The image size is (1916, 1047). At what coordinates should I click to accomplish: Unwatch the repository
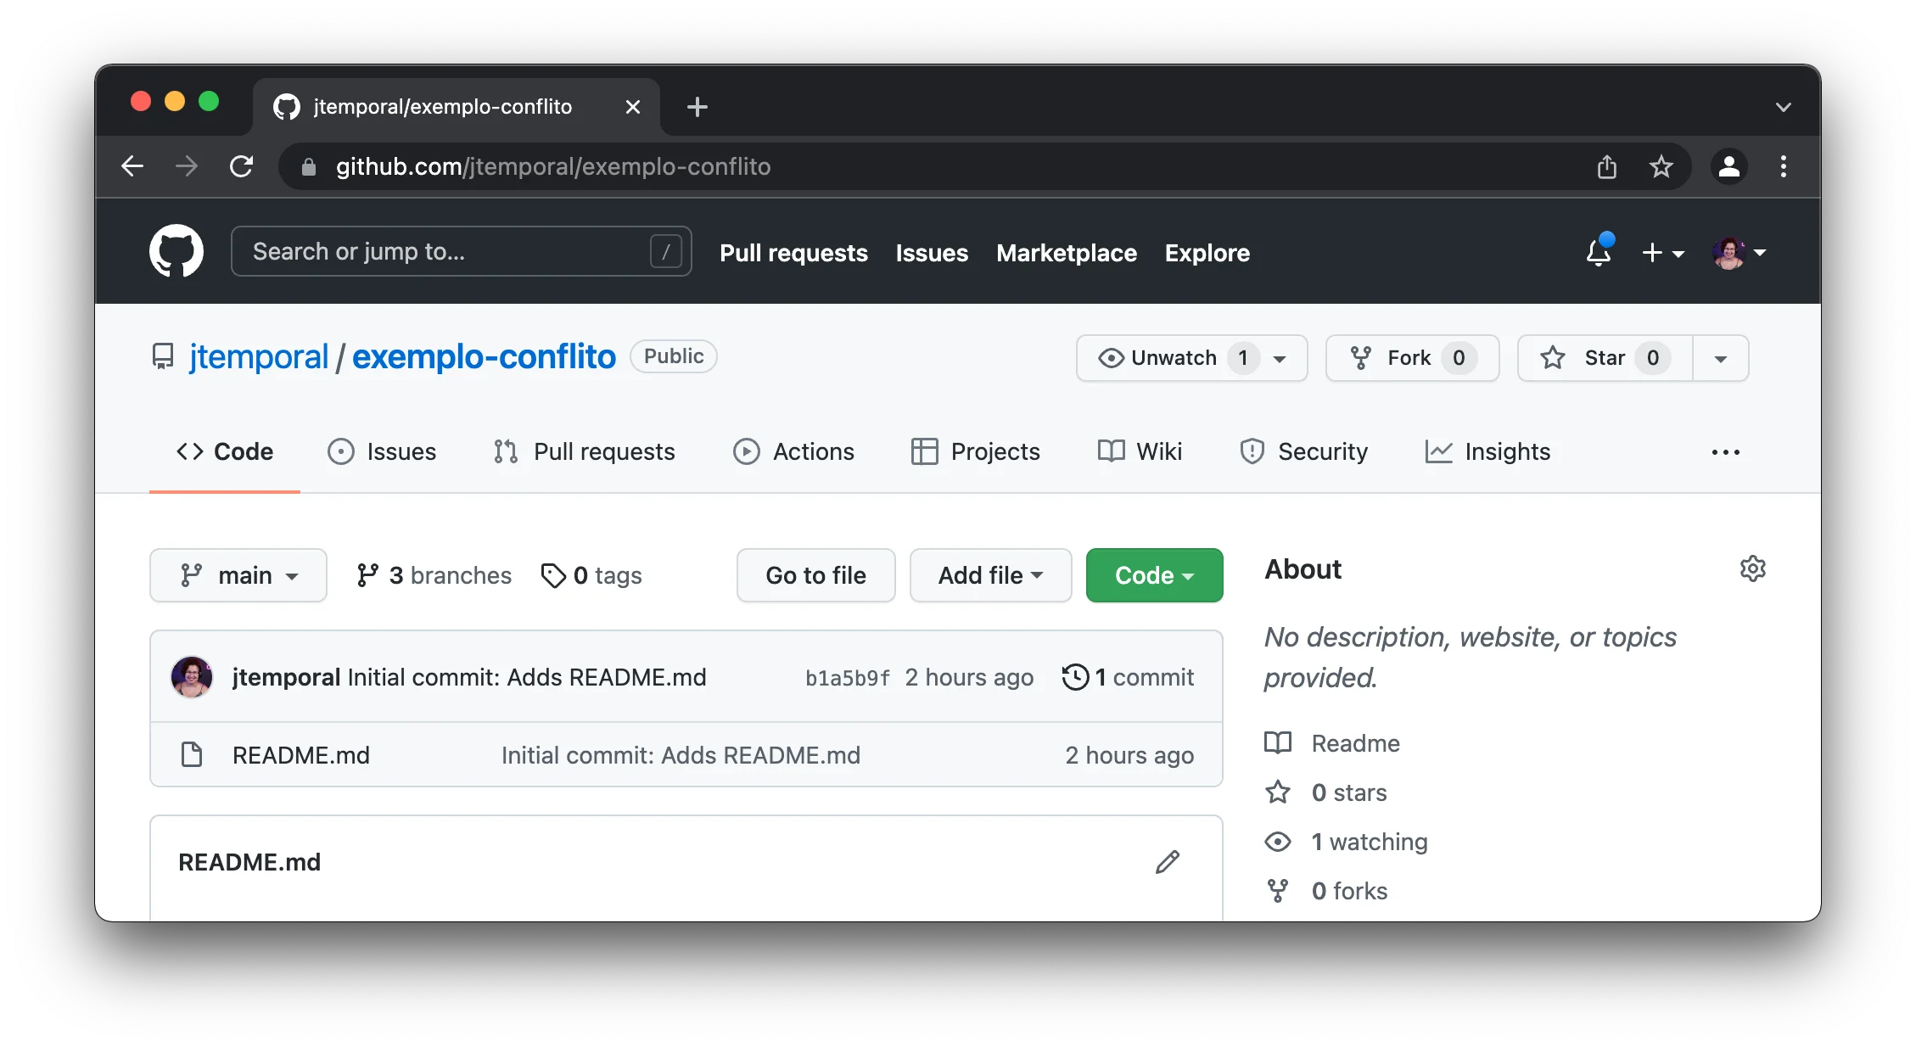pyautogui.click(x=1171, y=357)
